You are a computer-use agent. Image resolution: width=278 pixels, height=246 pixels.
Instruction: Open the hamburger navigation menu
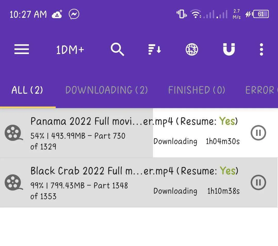coord(22,49)
